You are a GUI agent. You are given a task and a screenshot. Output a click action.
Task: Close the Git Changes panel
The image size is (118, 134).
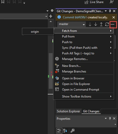[114, 11]
